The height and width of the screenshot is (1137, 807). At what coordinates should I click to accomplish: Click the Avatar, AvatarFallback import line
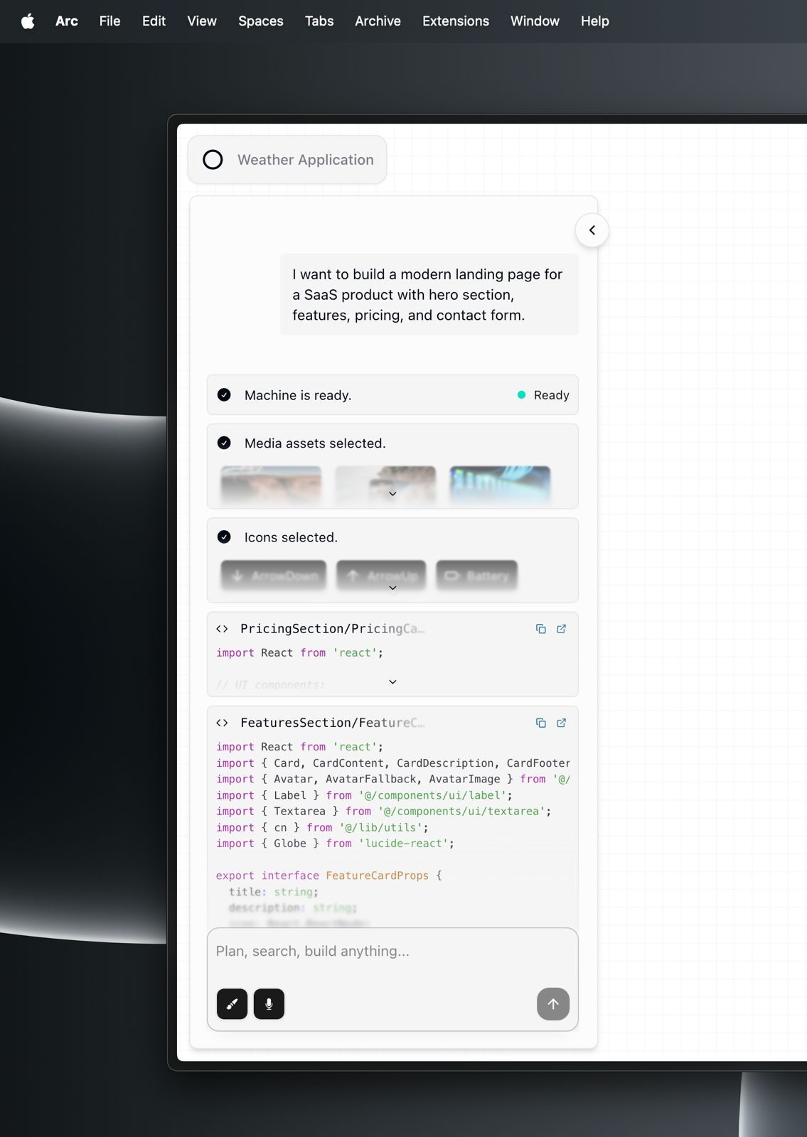(x=393, y=780)
